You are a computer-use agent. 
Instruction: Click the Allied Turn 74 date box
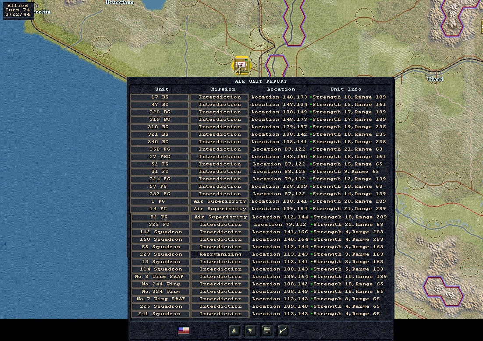click(x=18, y=10)
